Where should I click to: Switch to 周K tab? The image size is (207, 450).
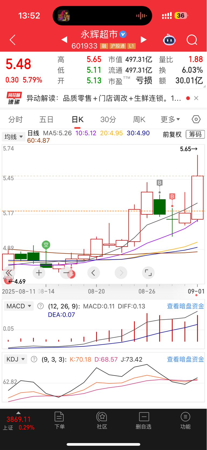139,119
